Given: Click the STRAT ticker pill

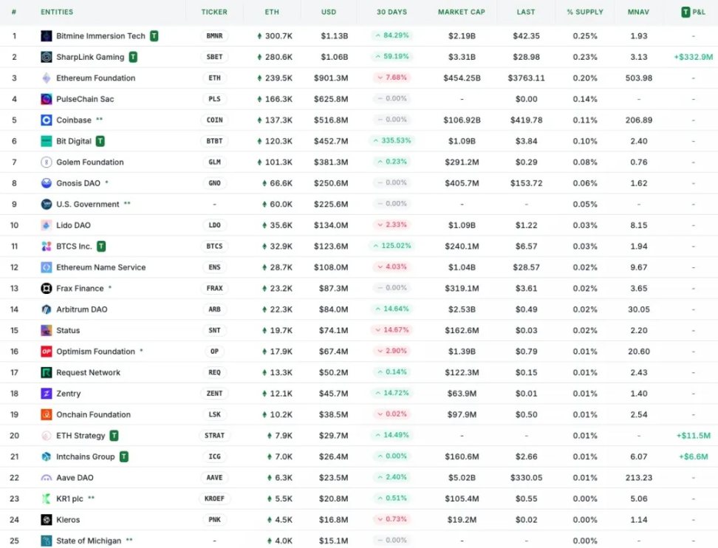Looking at the screenshot, I should pyautogui.click(x=214, y=436).
